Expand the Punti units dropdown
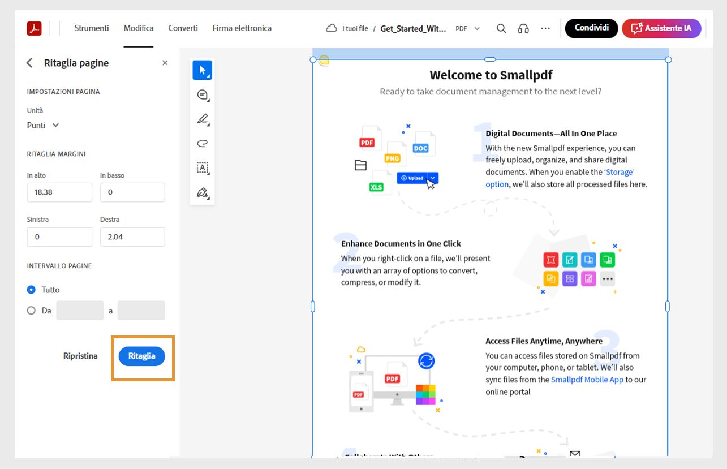This screenshot has width=727, height=469. point(43,125)
